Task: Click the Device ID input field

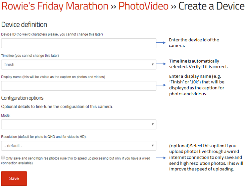Action: [x=78, y=43]
